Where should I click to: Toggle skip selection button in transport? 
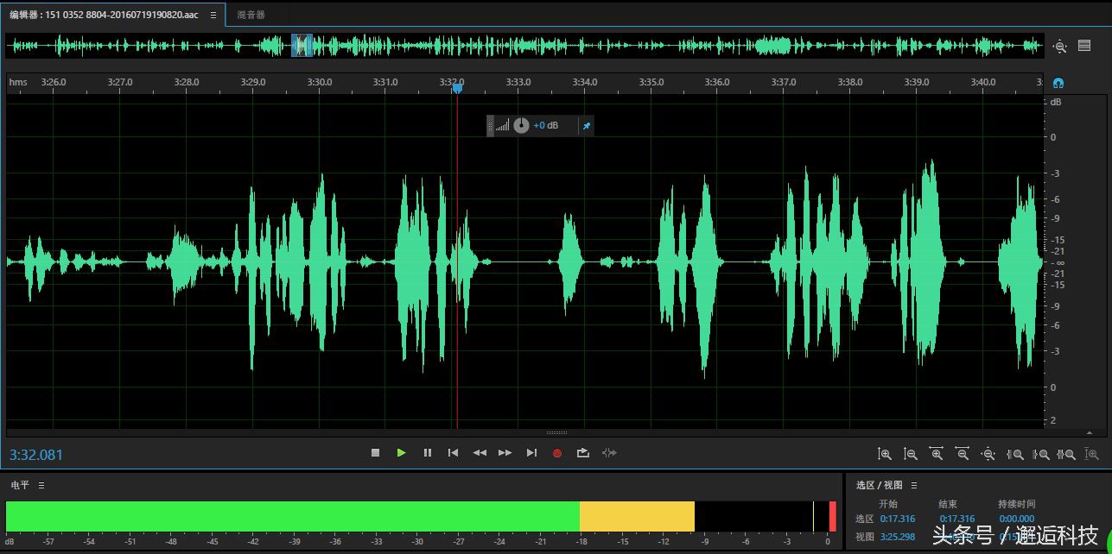[x=609, y=453]
